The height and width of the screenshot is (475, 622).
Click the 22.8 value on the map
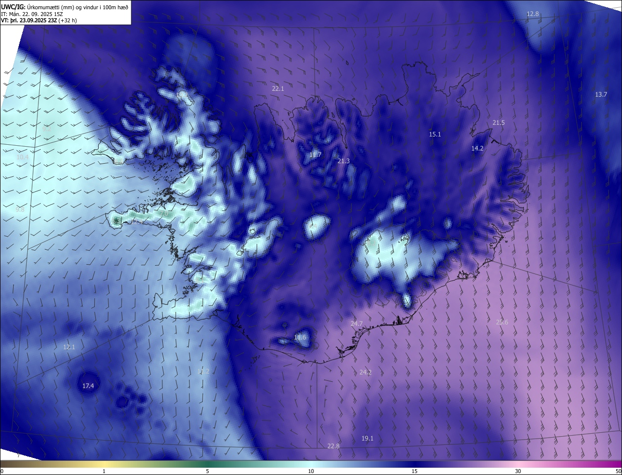333,446
